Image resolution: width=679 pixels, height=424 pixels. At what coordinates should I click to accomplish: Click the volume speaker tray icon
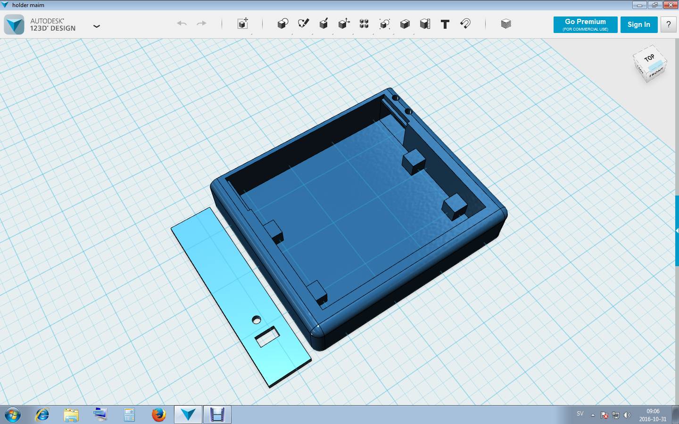(627, 415)
